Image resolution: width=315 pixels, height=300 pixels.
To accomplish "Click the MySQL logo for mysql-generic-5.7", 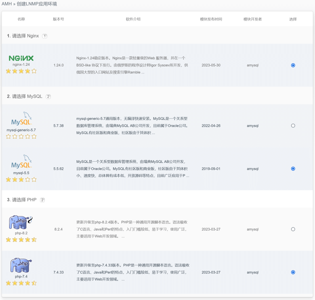I will click(21, 119).
